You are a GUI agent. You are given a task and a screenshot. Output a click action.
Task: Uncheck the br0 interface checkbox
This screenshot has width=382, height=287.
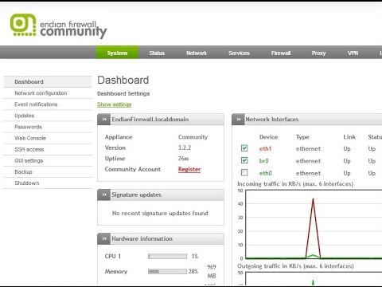pos(244,160)
